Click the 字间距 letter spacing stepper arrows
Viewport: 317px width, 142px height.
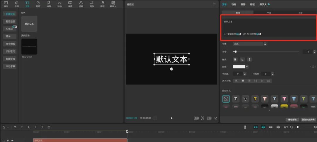[245, 74]
